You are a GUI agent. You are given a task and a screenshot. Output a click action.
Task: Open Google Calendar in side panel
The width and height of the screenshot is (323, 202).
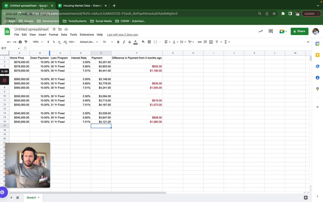tap(317, 44)
